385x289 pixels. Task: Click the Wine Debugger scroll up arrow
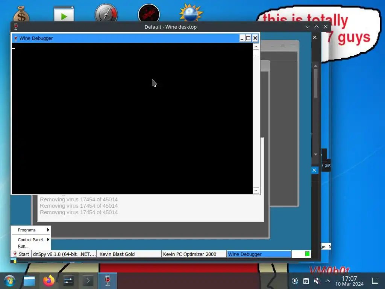[x=256, y=46]
